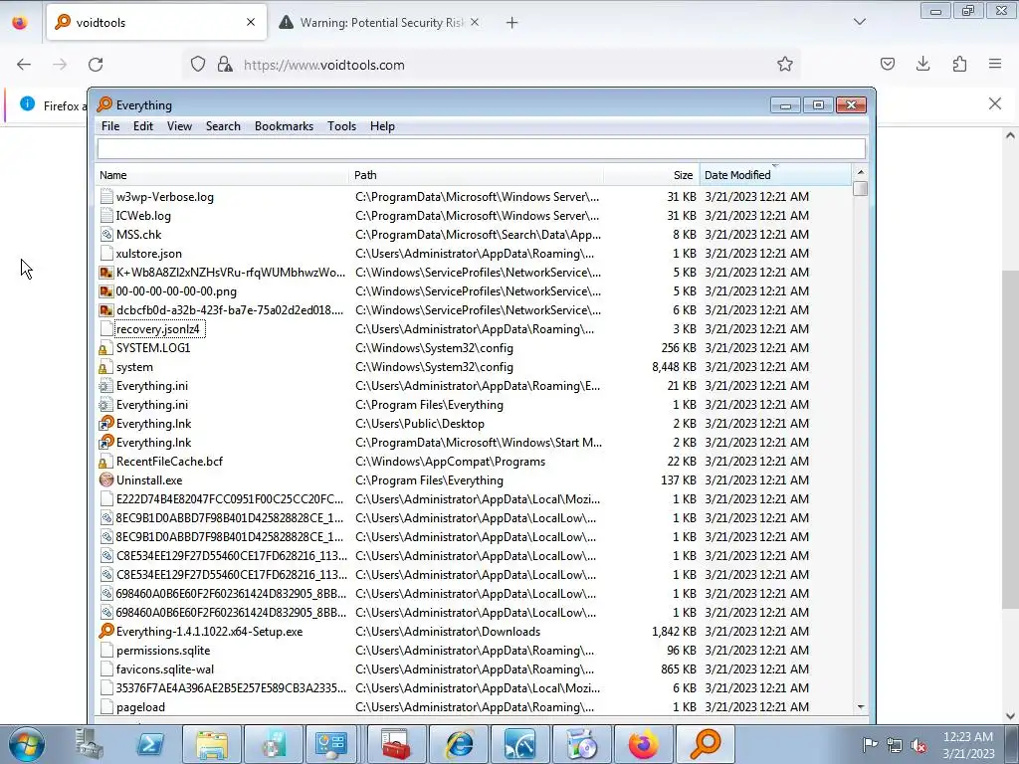Screen dimensions: 1019x764
Task: Select the permissions.sqlite row
Action: (x=473, y=651)
